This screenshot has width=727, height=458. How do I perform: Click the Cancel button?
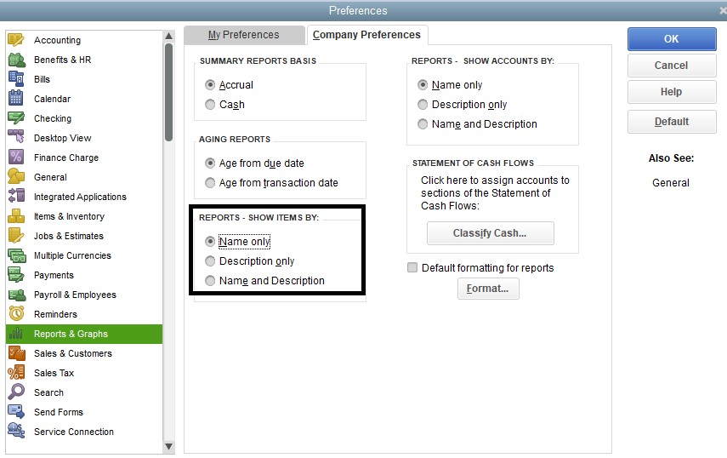672,66
